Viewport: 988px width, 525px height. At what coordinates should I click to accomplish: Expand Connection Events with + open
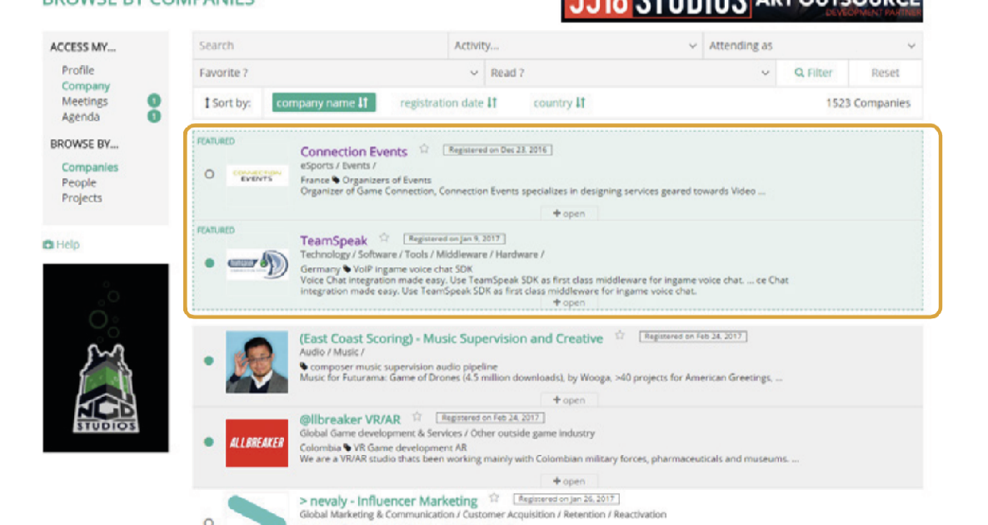coord(569,213)
